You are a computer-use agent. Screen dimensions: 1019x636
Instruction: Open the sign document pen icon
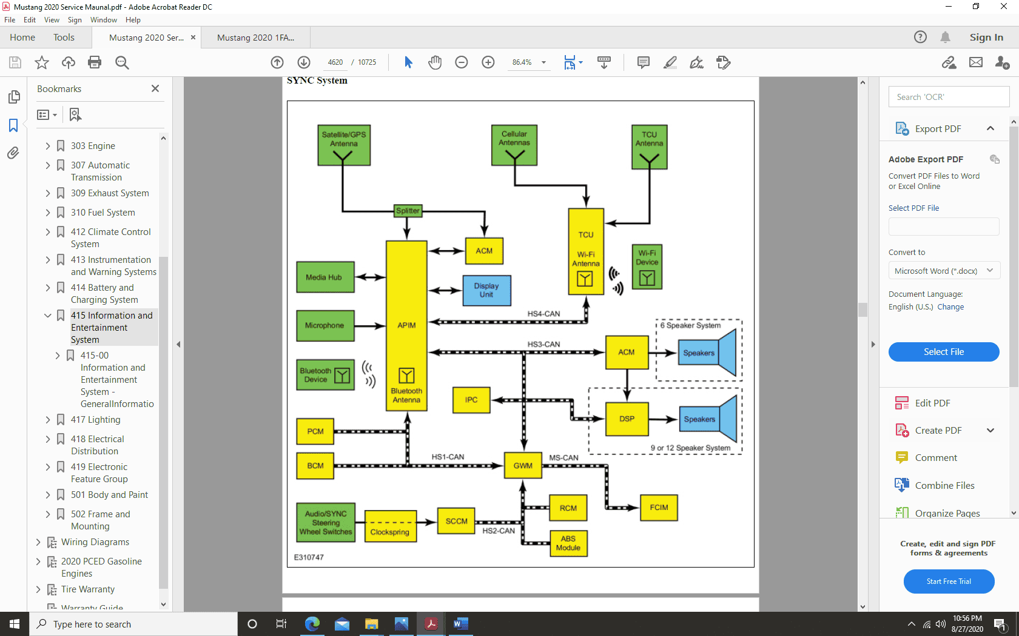click(x=697, y=62)
